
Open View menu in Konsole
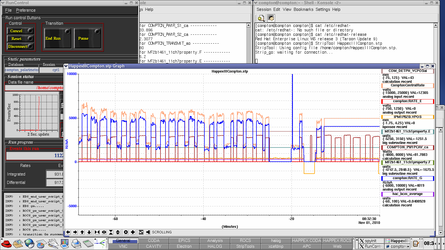[287, 9]
